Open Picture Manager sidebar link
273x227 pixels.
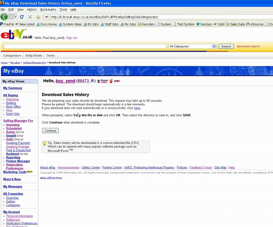coord(18,161)
